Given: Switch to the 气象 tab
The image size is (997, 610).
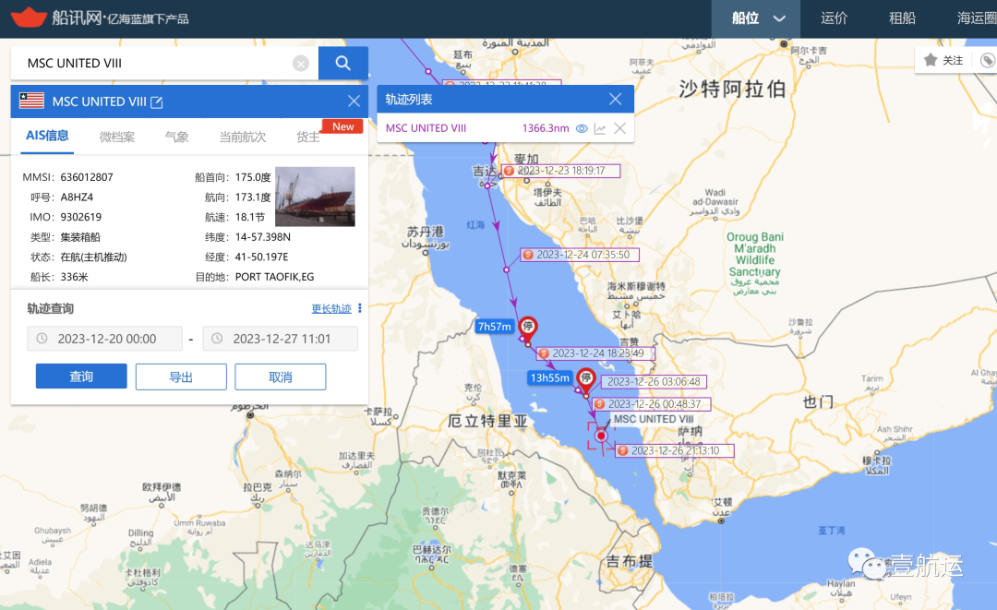Looking at the screenshot, I should coord(176,137).
